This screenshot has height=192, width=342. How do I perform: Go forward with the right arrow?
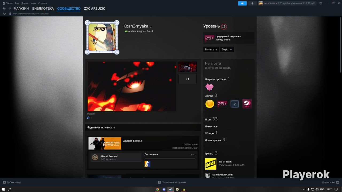click(x=10, y=9)
